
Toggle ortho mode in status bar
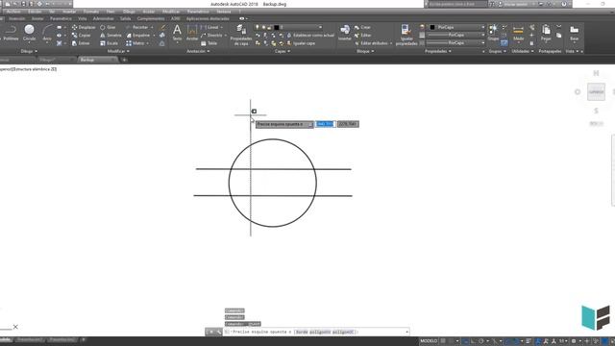pyautogui.click(x=474, y=341)
